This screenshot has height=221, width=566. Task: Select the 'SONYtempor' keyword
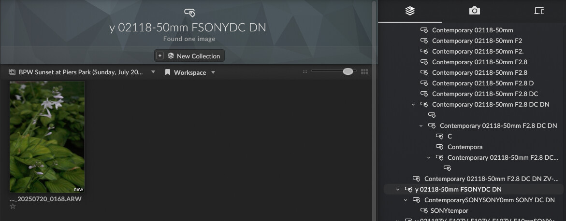[x=450, y=210]
